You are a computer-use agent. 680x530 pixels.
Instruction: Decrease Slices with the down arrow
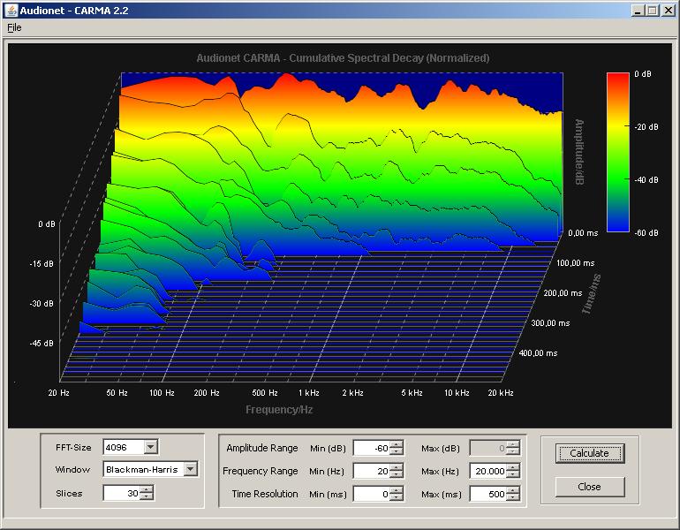[147, 497]
